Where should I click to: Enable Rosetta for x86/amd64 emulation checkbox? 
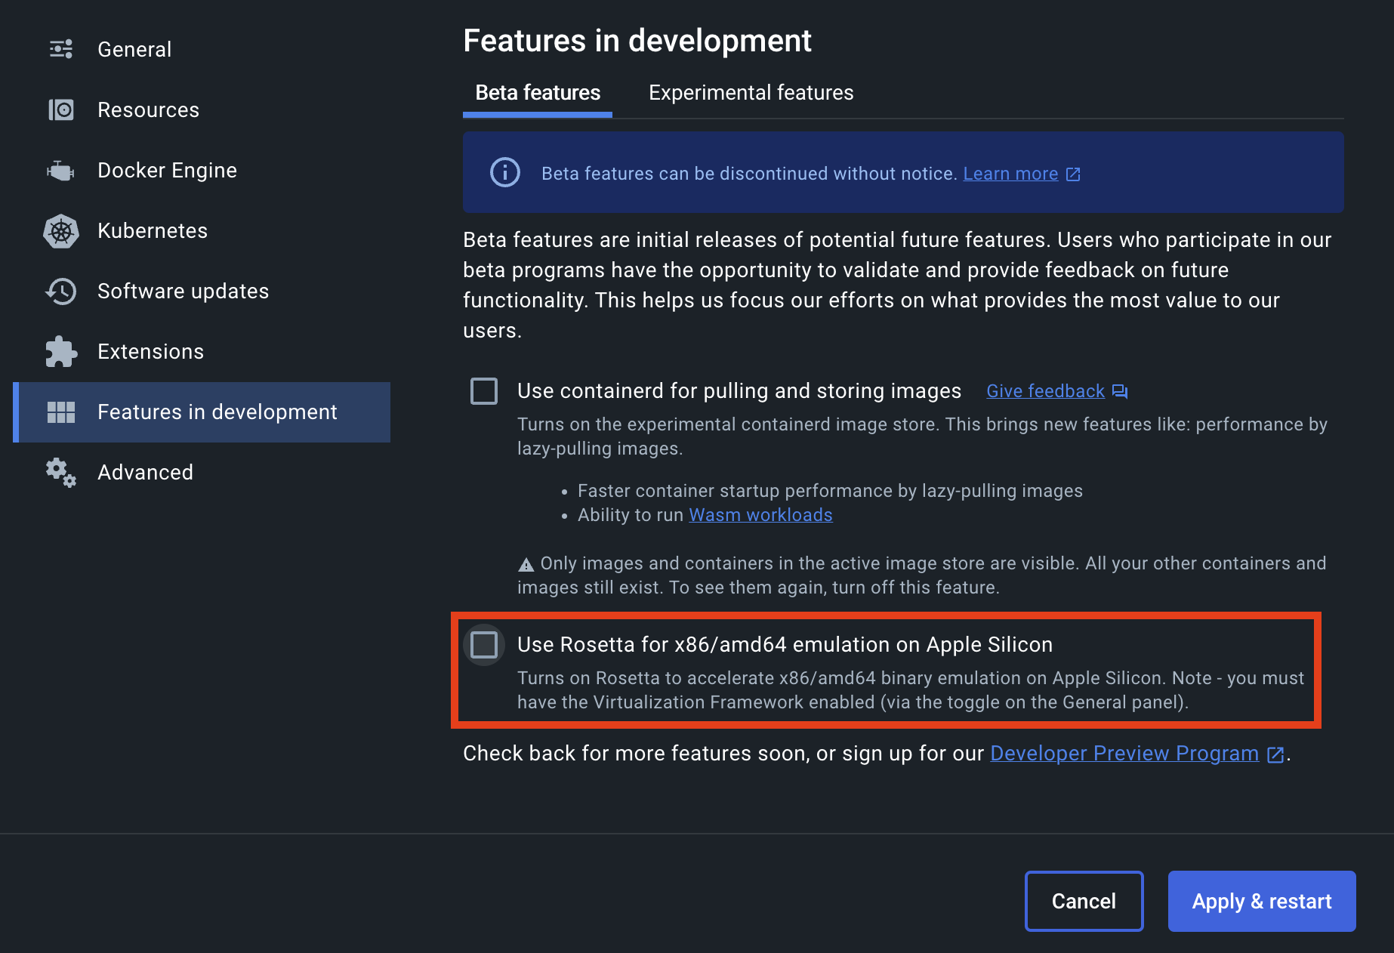tap(484, 645)
